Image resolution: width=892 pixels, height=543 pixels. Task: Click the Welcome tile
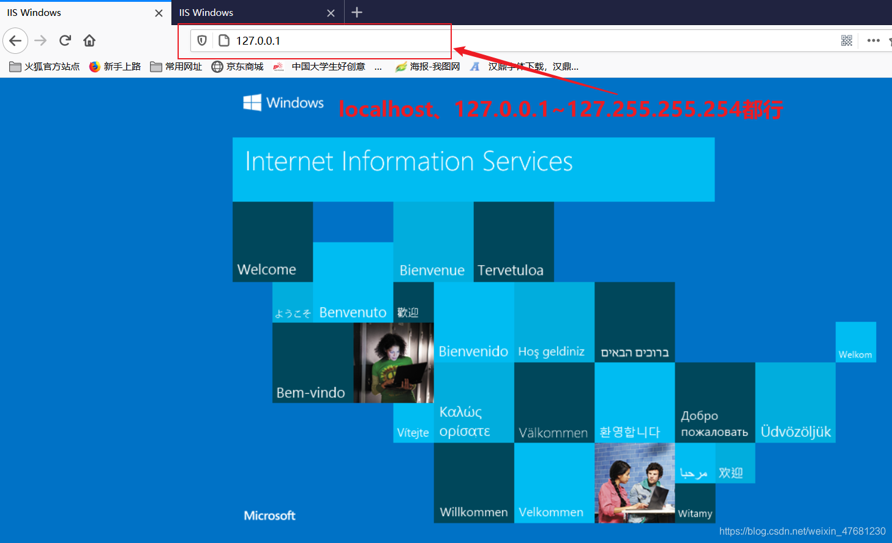(x=272, y=242)
